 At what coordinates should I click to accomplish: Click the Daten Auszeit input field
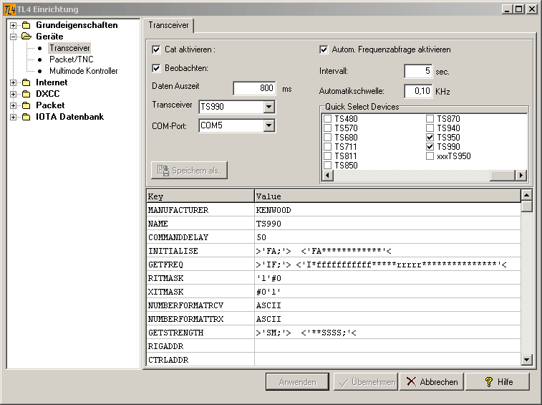254,88
